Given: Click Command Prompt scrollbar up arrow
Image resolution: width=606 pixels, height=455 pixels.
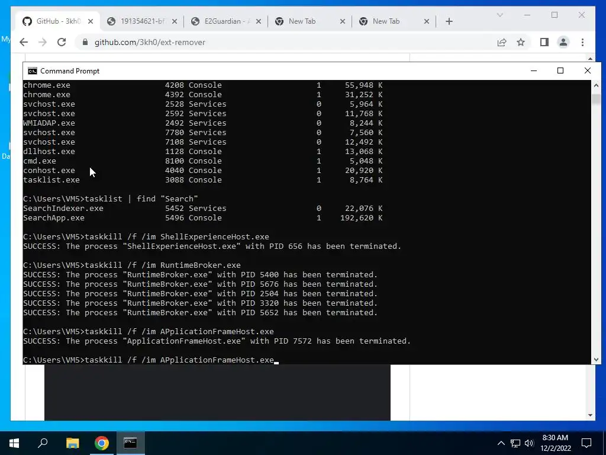Looking at the screenshot, I should point(596,85).
